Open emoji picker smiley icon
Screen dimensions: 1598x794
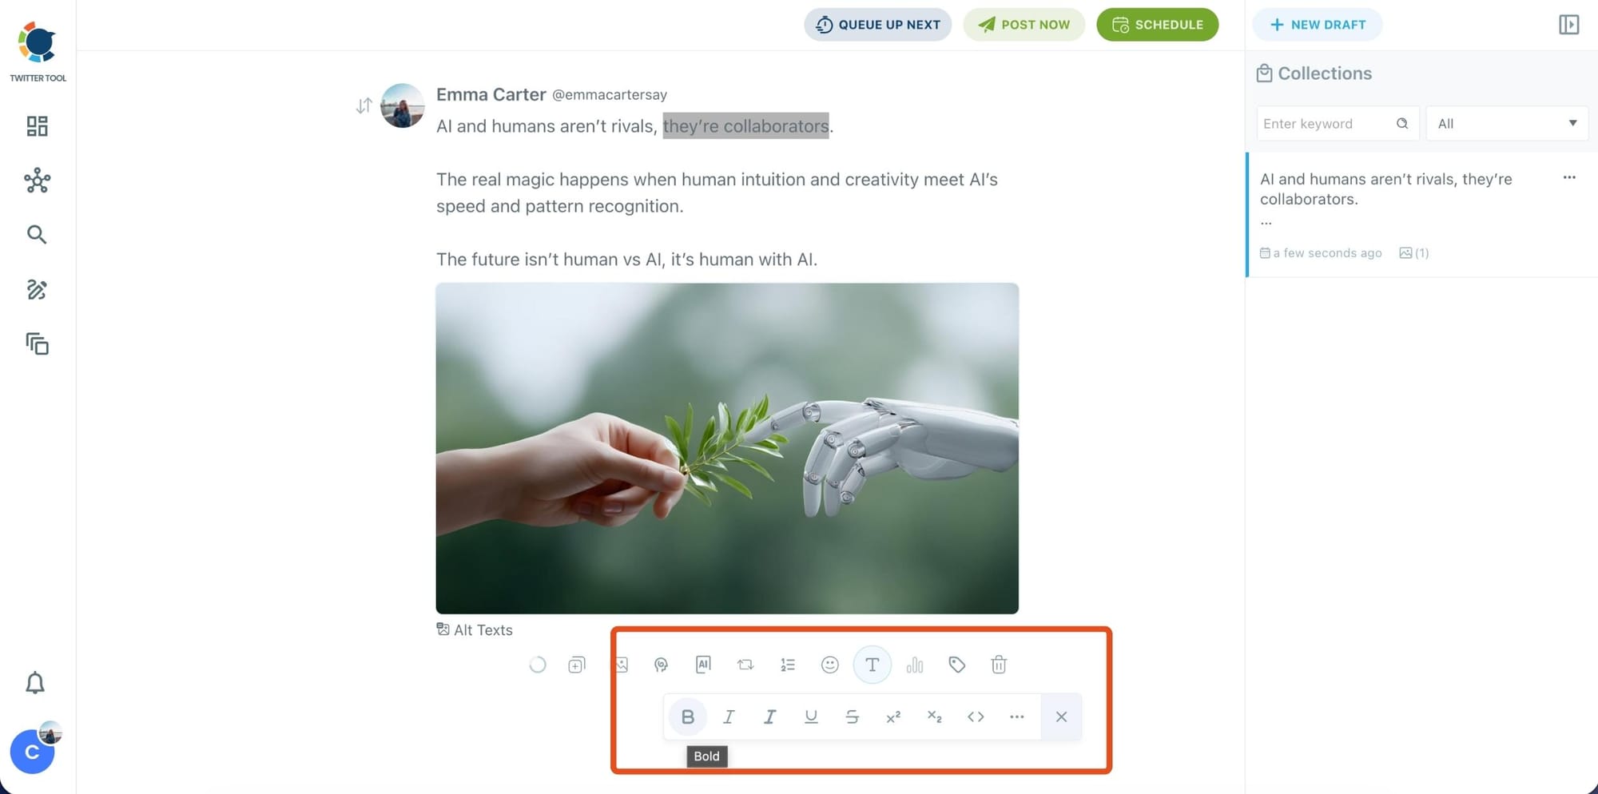tap(830, 665)
